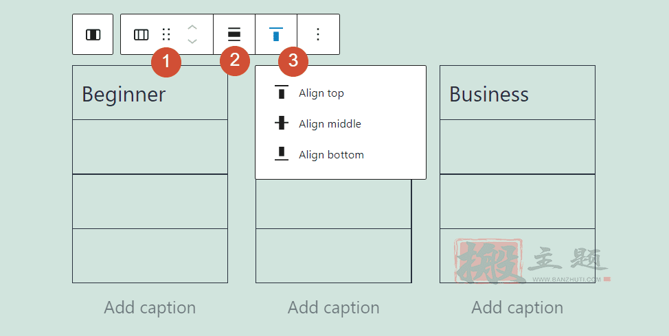669x336 pixels.
Task: Click the Align top icon
Action: (x=281, y=92)
